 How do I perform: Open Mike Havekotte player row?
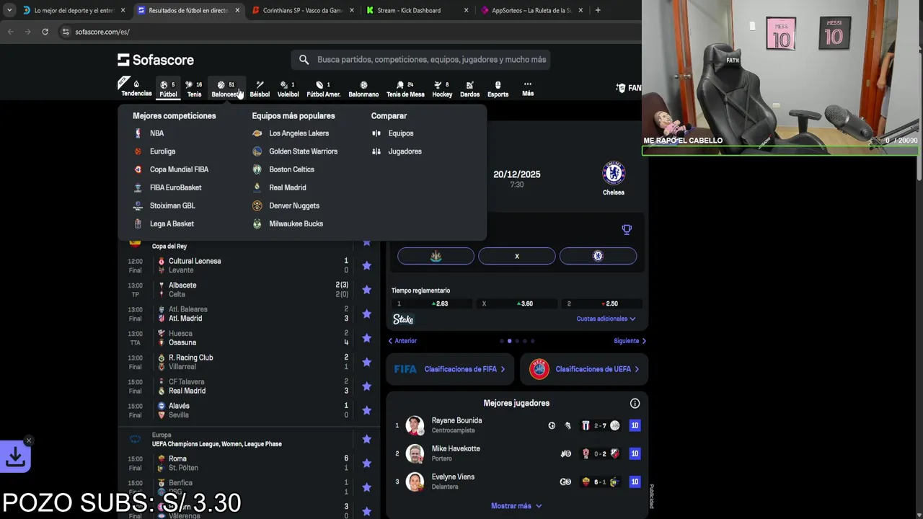tap(516, 453)
